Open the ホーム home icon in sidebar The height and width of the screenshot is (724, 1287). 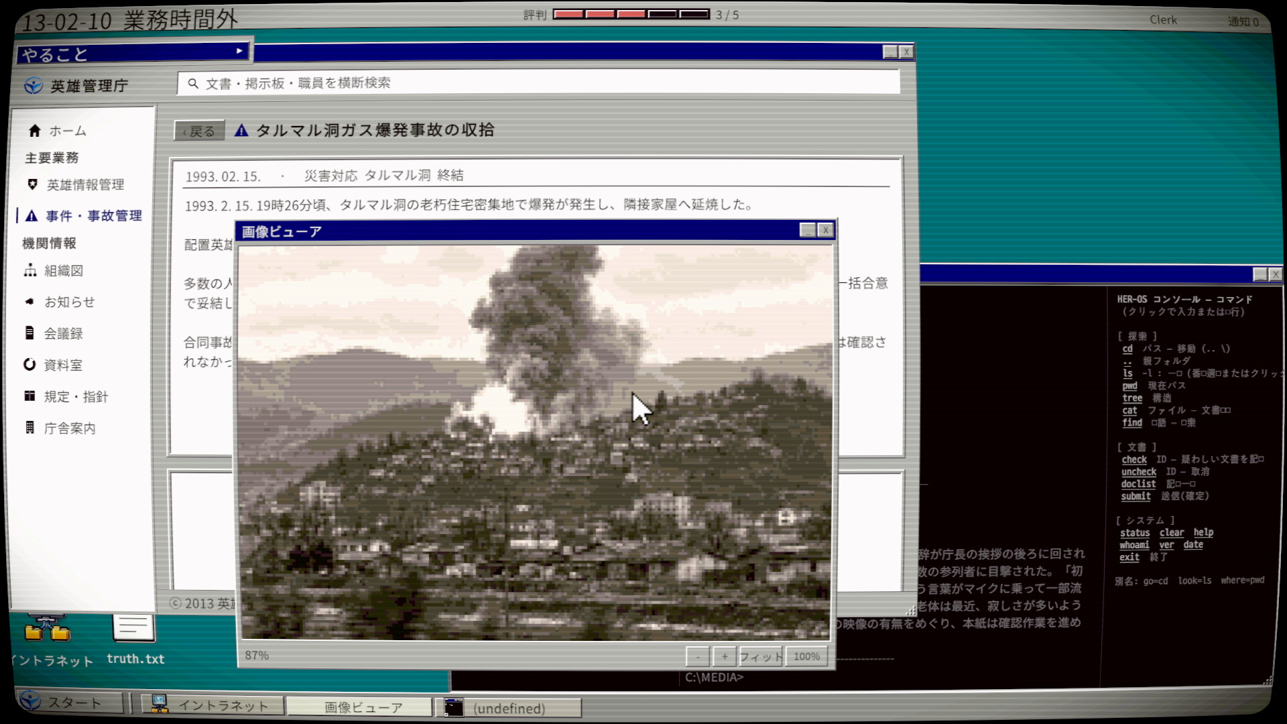pyautogui.click(x=35, y=131)
